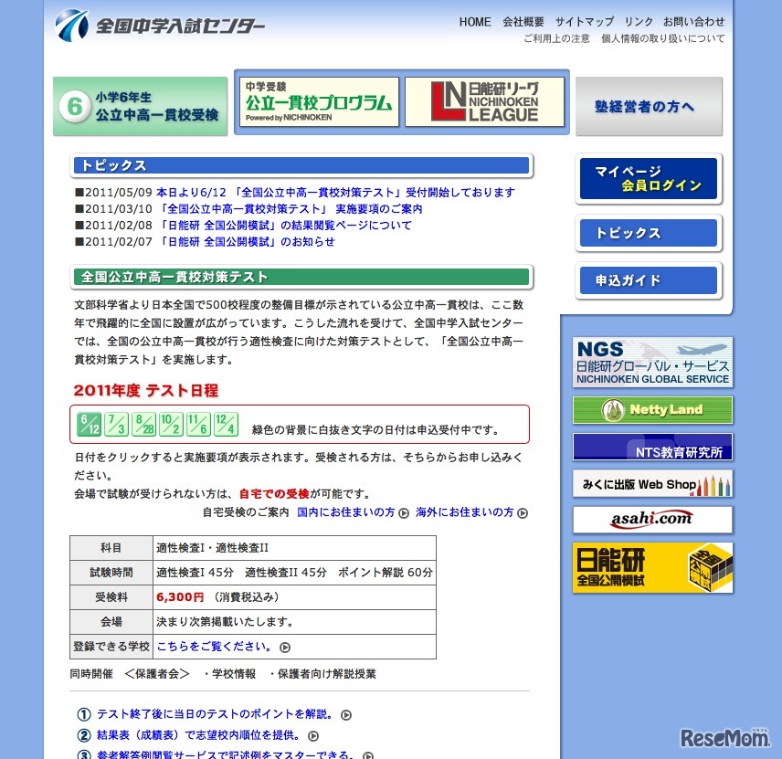This screenshot has width=782, height=759.
Task: Click the NICHINOKEN LEAGUE banner
Action: [x=486, y=103]
